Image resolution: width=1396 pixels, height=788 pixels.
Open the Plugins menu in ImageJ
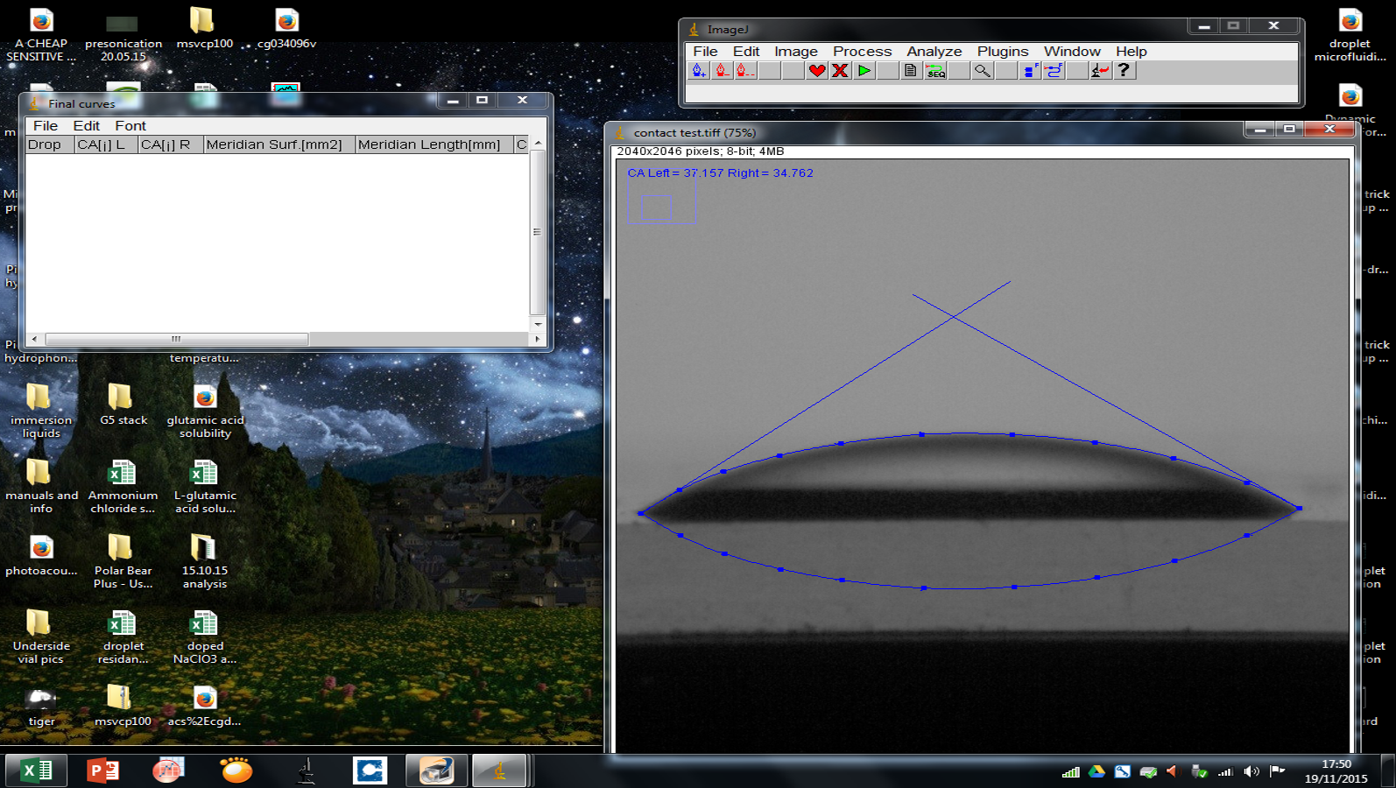point(1002,52)
